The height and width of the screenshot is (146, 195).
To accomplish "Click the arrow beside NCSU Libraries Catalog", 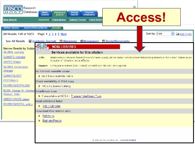I will pyautogui.click(x=39, y=86).
